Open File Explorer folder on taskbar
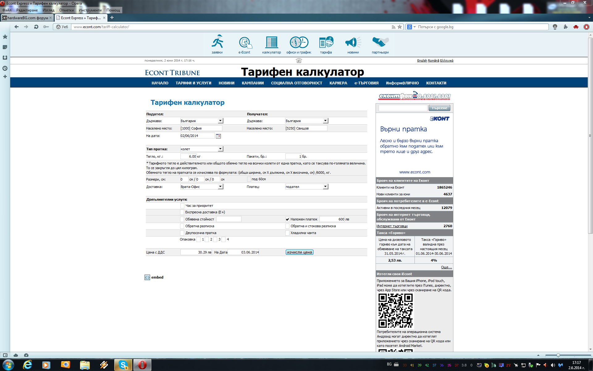 [x=85, y=365]
